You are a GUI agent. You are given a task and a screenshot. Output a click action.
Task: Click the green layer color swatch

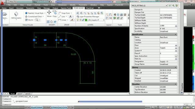pyautogui.click(x=86, y=20)
